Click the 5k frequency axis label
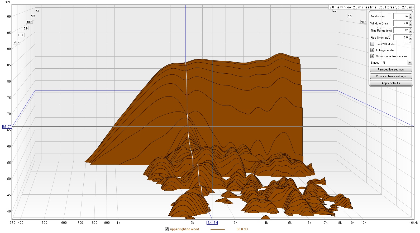 [x=290, y=223]
